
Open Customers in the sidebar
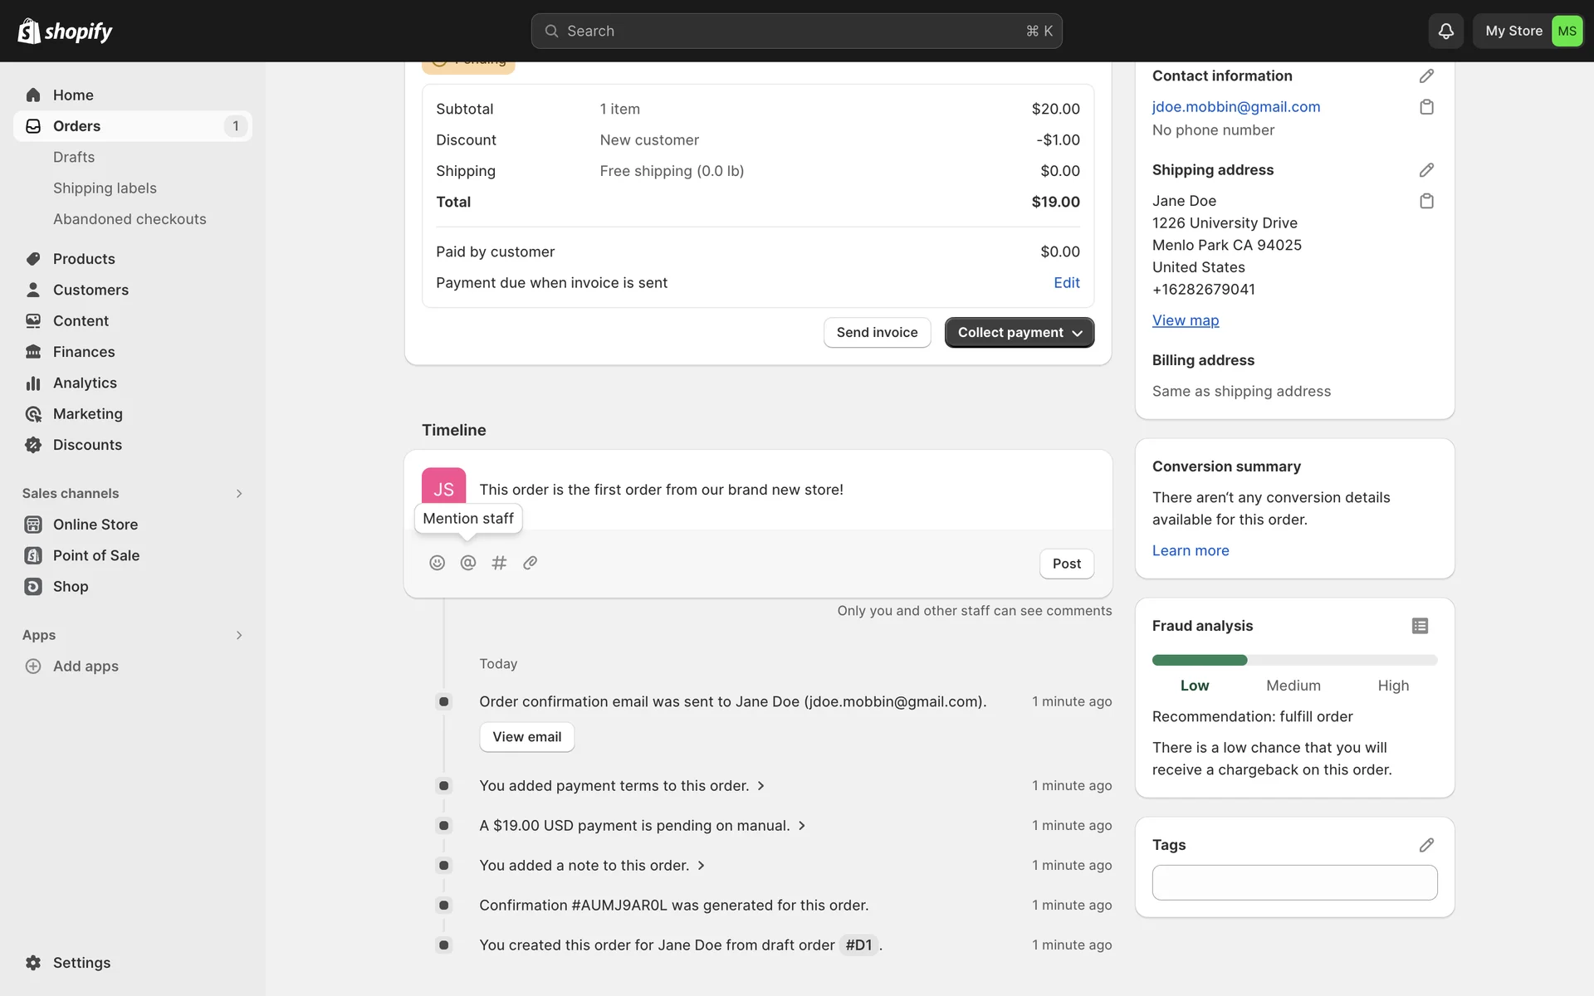click(90, 290)
